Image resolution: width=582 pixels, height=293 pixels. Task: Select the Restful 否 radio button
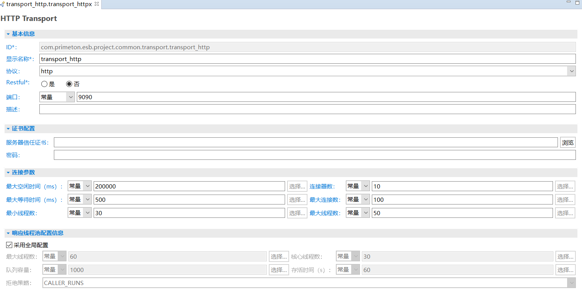tap(69, 84)
